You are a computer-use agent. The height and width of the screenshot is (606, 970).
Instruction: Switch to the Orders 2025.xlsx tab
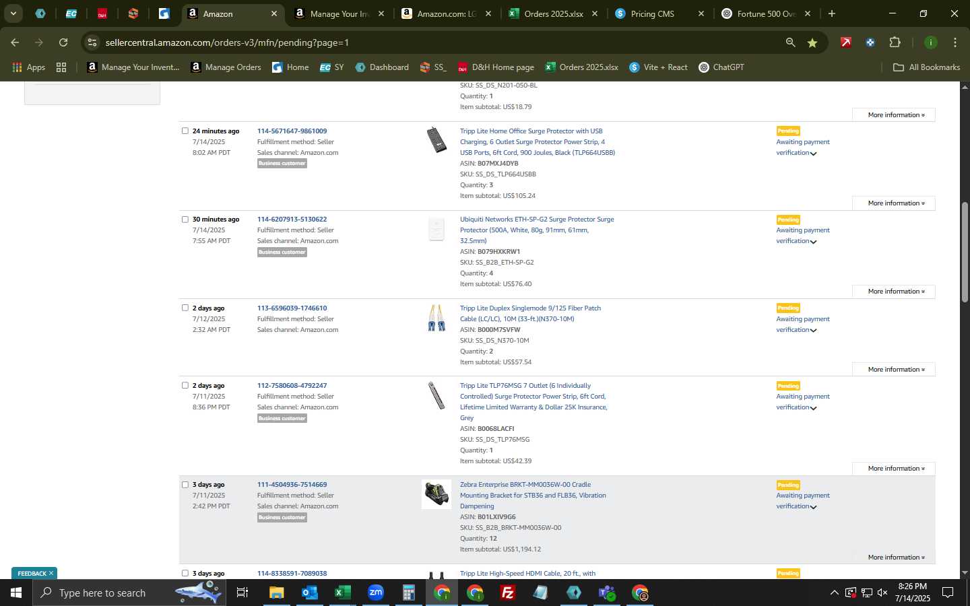coord(553,13)
